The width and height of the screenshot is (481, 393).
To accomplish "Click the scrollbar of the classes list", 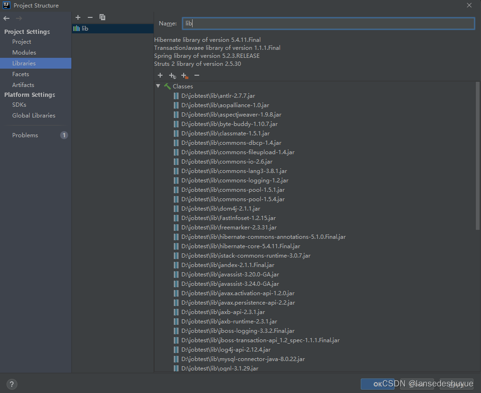I will (x=477, y=155).
